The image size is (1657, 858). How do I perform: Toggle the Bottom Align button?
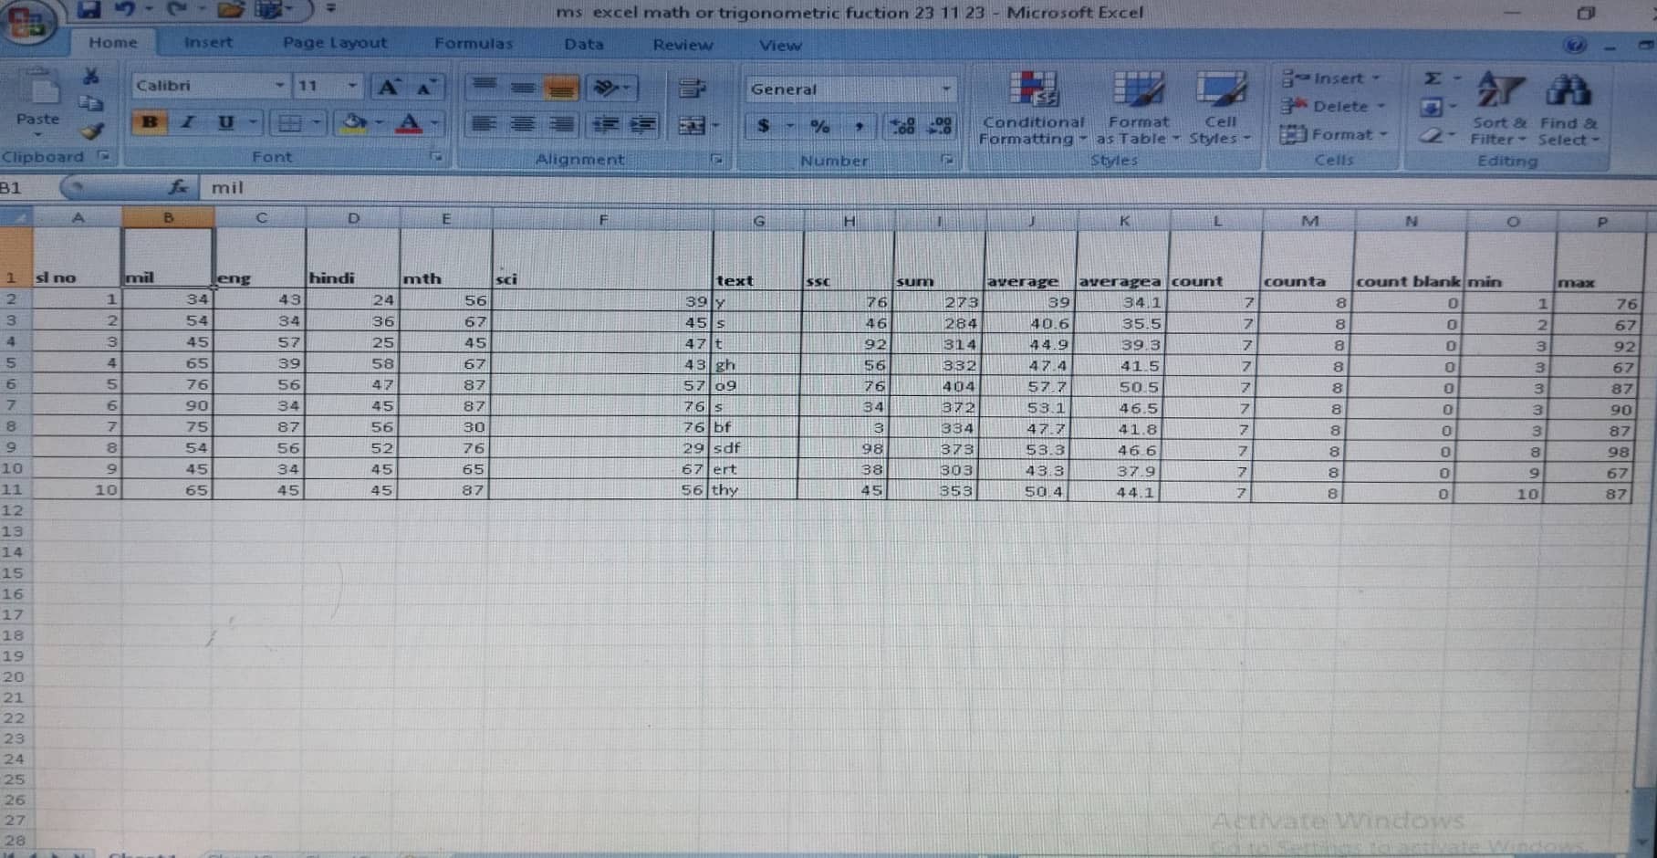pyautogui.click(x=561, y=88)
